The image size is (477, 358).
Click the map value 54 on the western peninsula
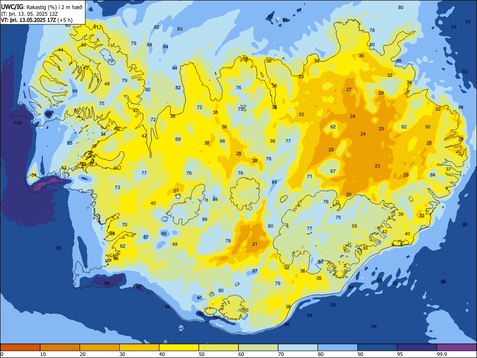[x=34, y=175]
